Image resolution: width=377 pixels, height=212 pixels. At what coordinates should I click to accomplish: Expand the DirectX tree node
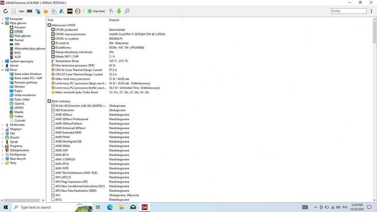2,138
